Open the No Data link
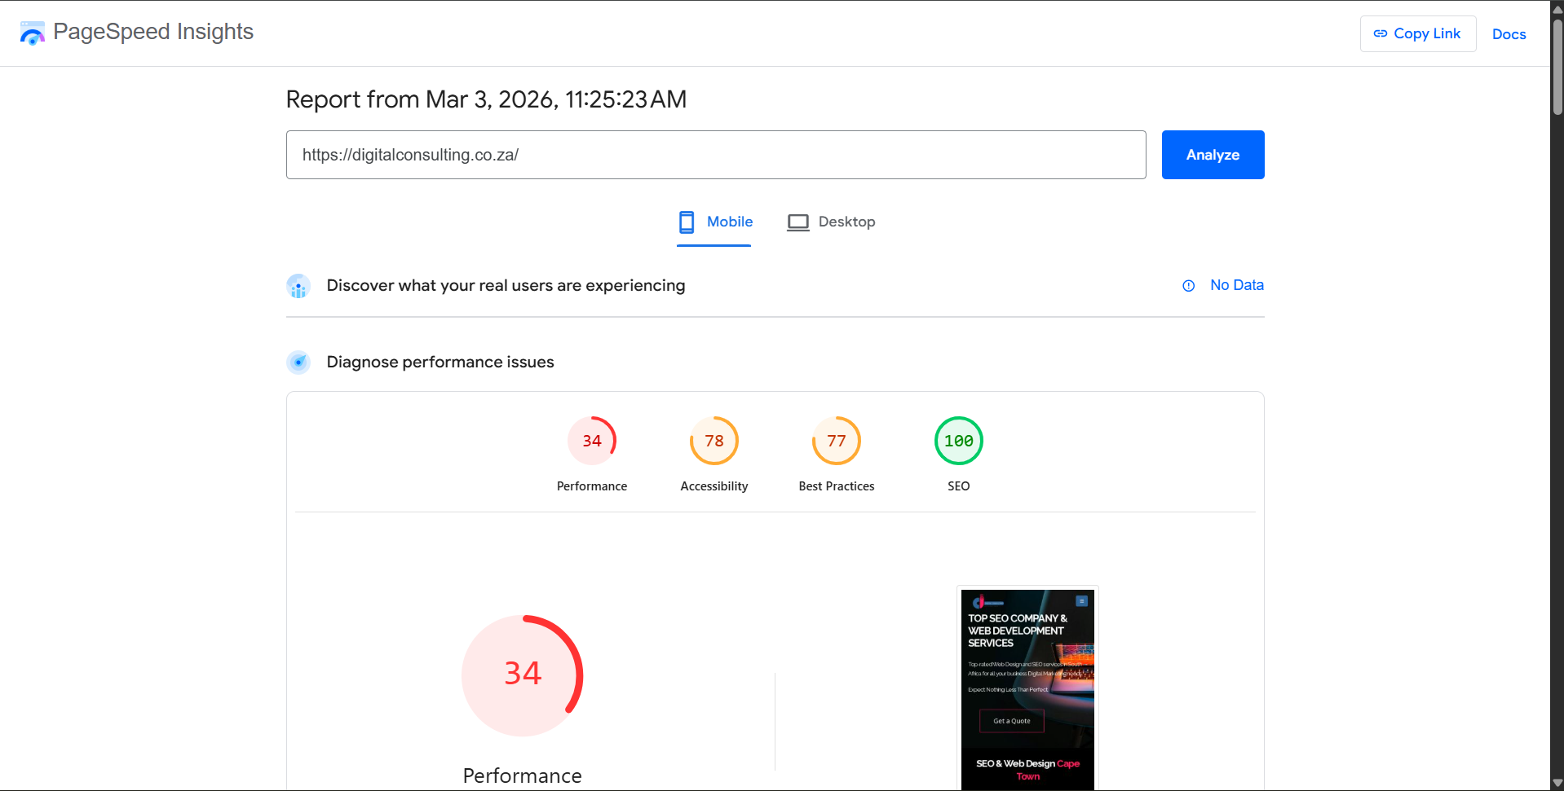Viewport: 1564px width, 791px height. click(x=1236, y=285)
